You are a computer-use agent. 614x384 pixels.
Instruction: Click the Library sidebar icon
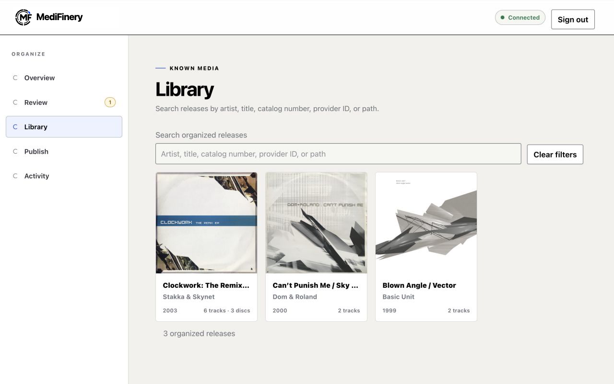15,127
